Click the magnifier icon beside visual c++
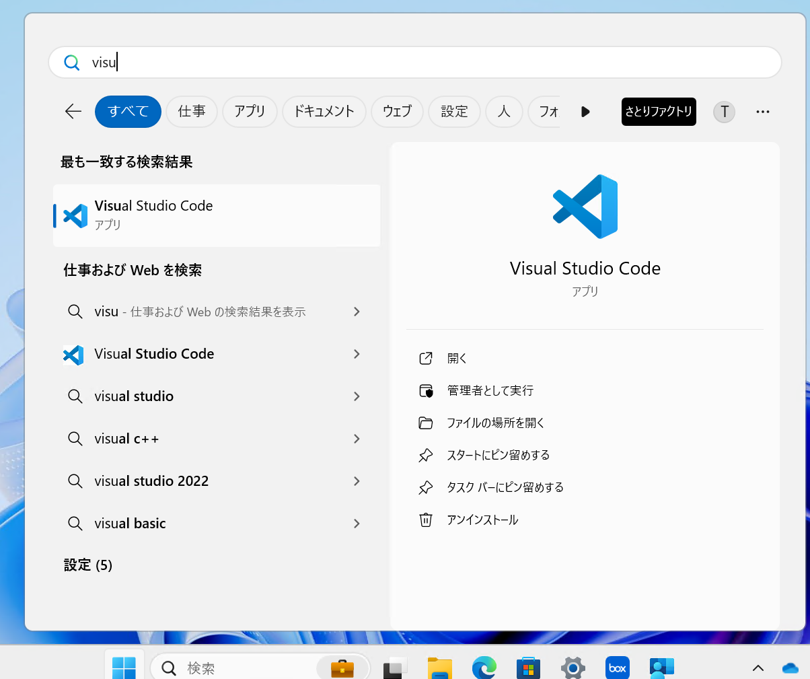The image size is (810, 679). 75,439
